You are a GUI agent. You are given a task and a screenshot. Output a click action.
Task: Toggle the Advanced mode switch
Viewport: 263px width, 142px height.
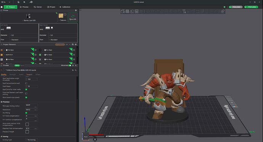[70, 65]
